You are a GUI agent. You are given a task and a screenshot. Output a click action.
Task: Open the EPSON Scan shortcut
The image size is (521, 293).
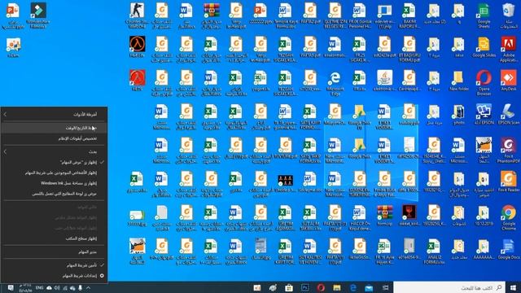pos(508,114)
